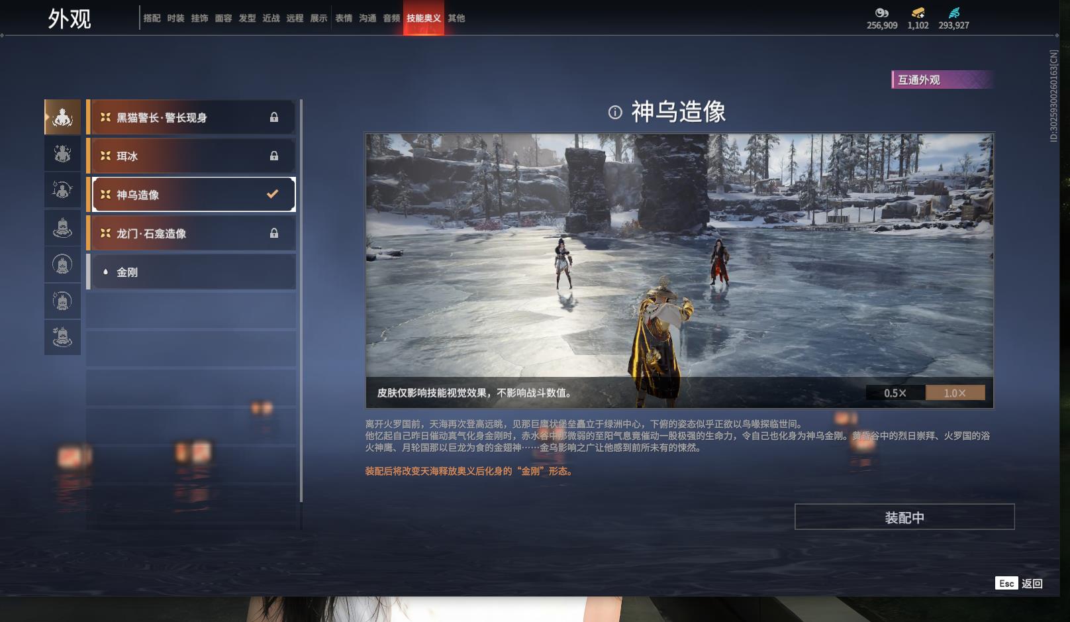Select the sixth sidebar icon, bell with dashed circle

coord(62,301)
